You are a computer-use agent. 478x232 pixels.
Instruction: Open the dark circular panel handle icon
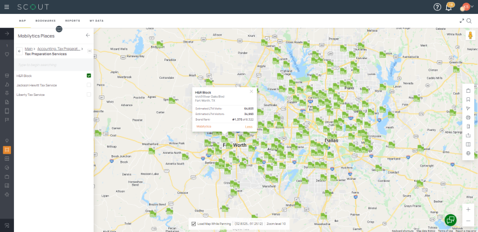[59, 29]
